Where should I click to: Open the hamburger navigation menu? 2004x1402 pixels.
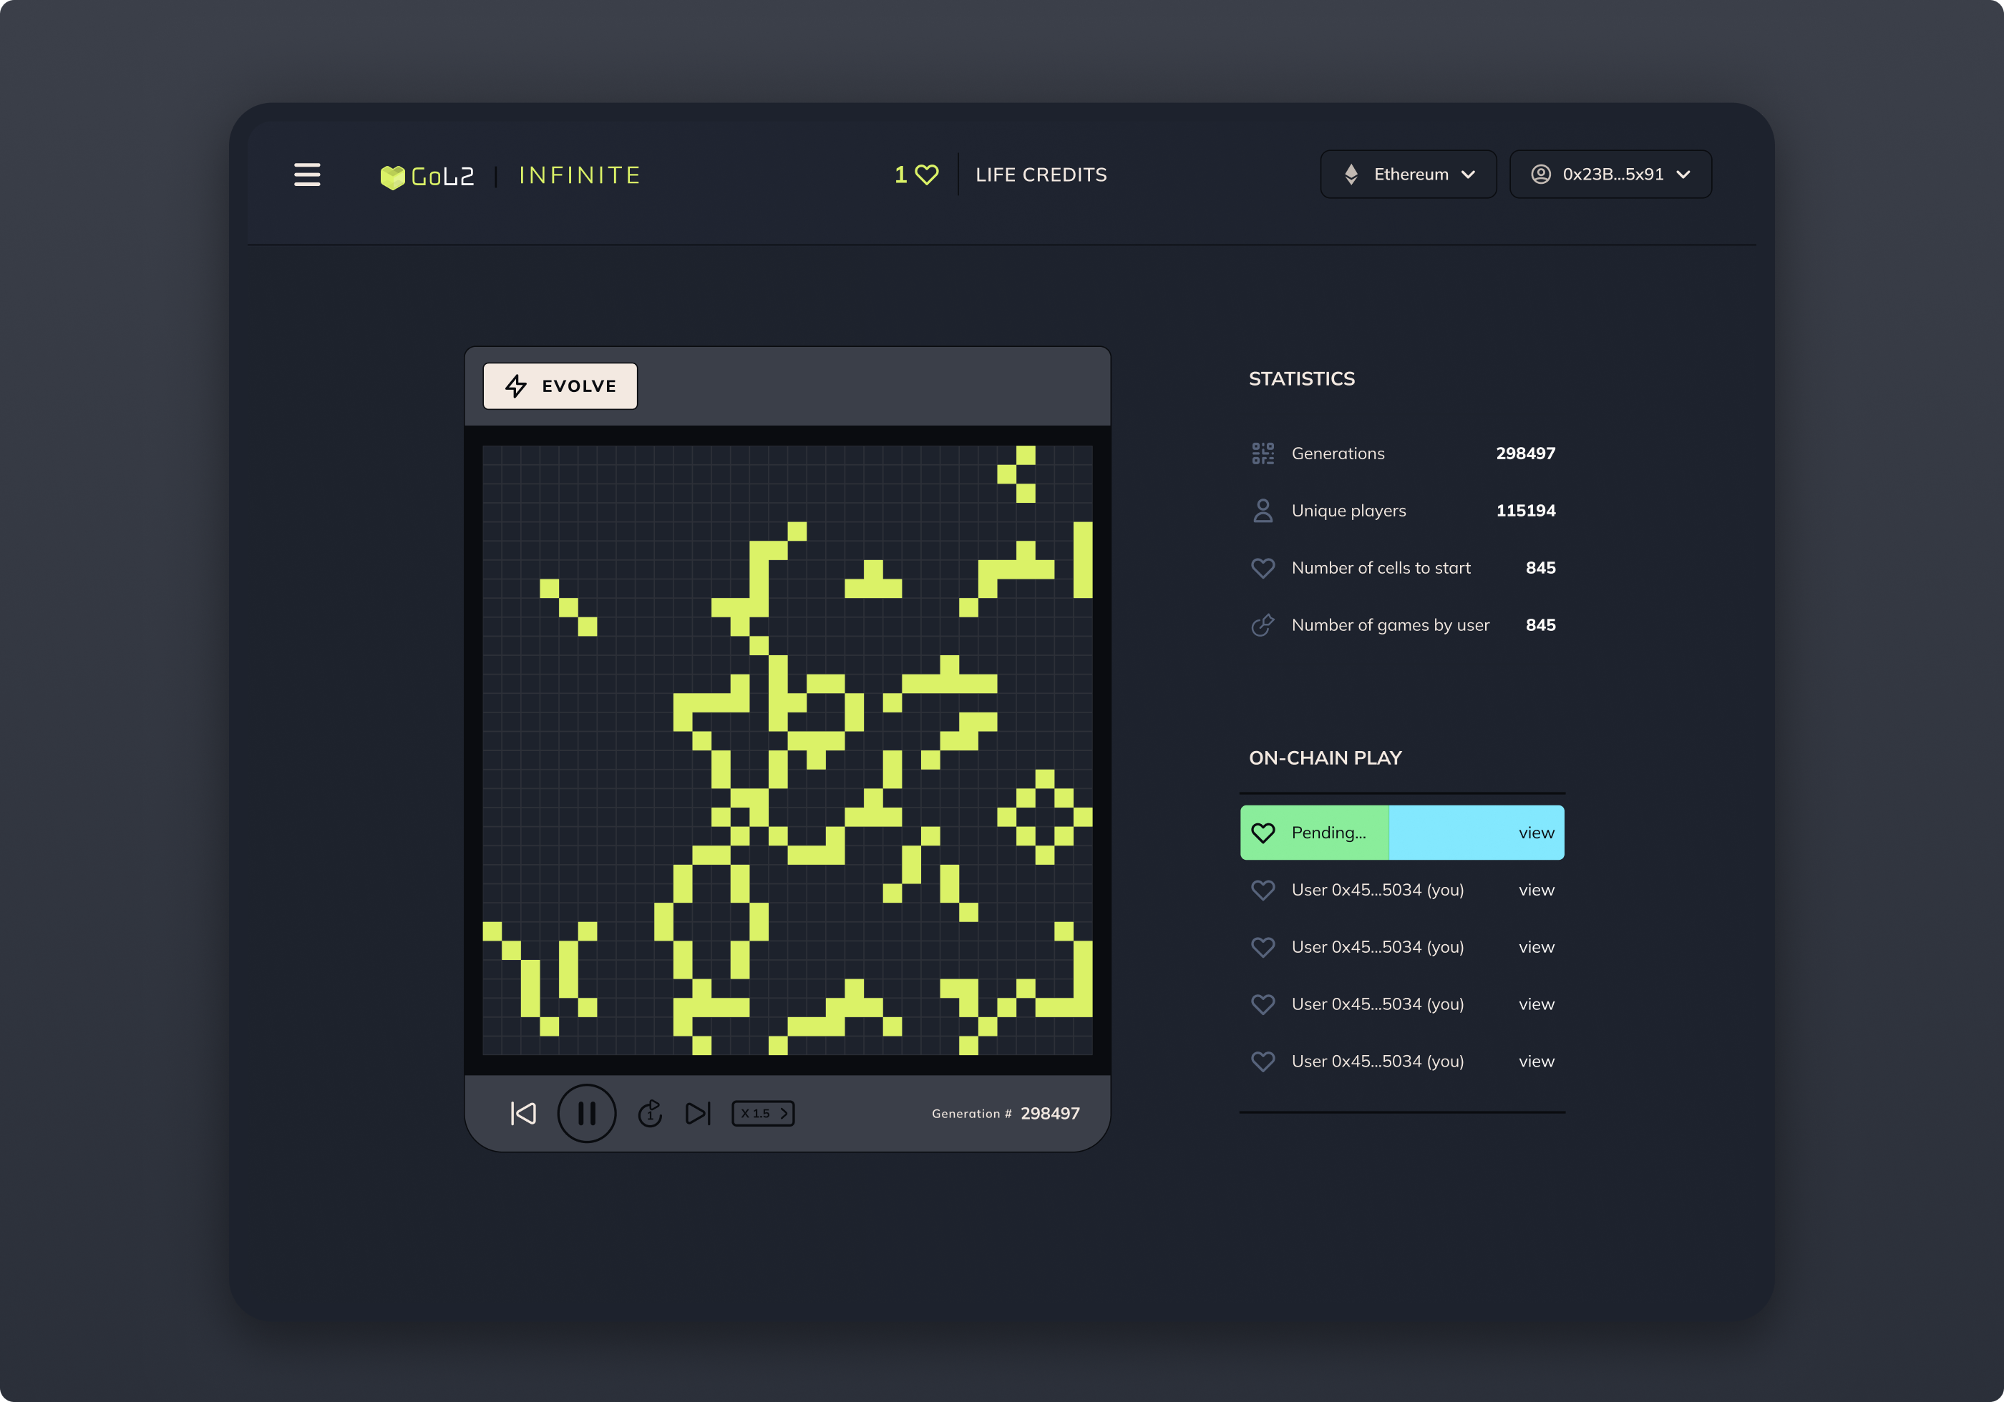[x=307, y=175]
